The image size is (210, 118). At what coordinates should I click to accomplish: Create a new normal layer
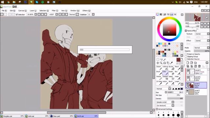[188, 63]
